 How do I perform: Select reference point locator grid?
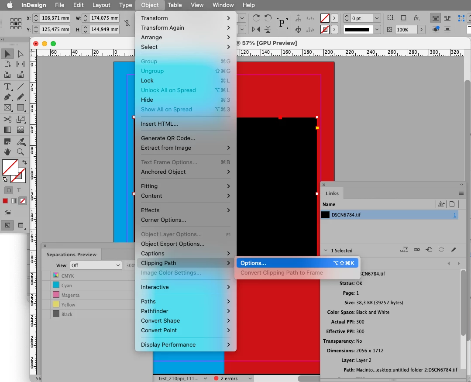pyautogui.click(x=16, y=24)
